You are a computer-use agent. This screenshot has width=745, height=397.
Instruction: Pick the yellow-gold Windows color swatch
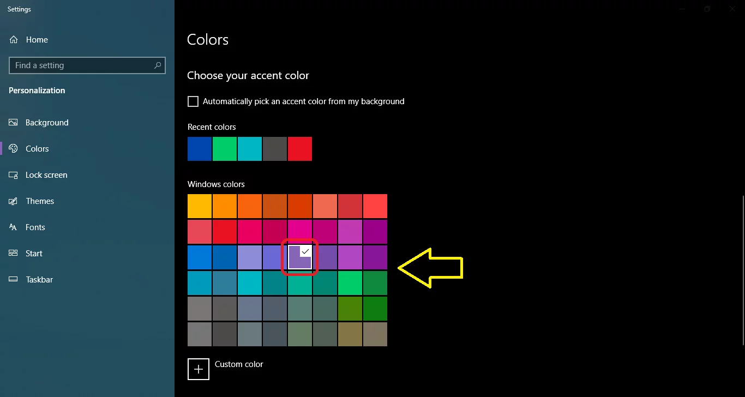[x=200, y=206]
